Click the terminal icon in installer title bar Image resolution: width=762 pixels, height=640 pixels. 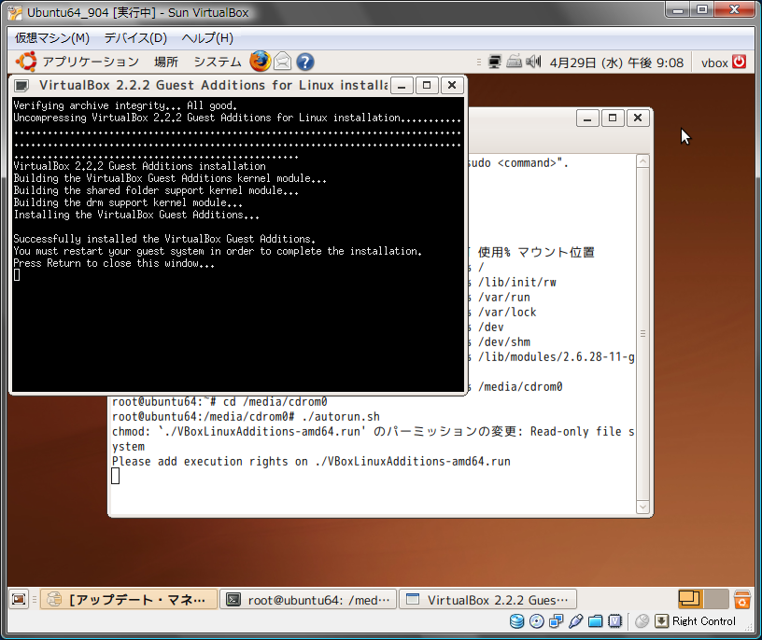21,86
